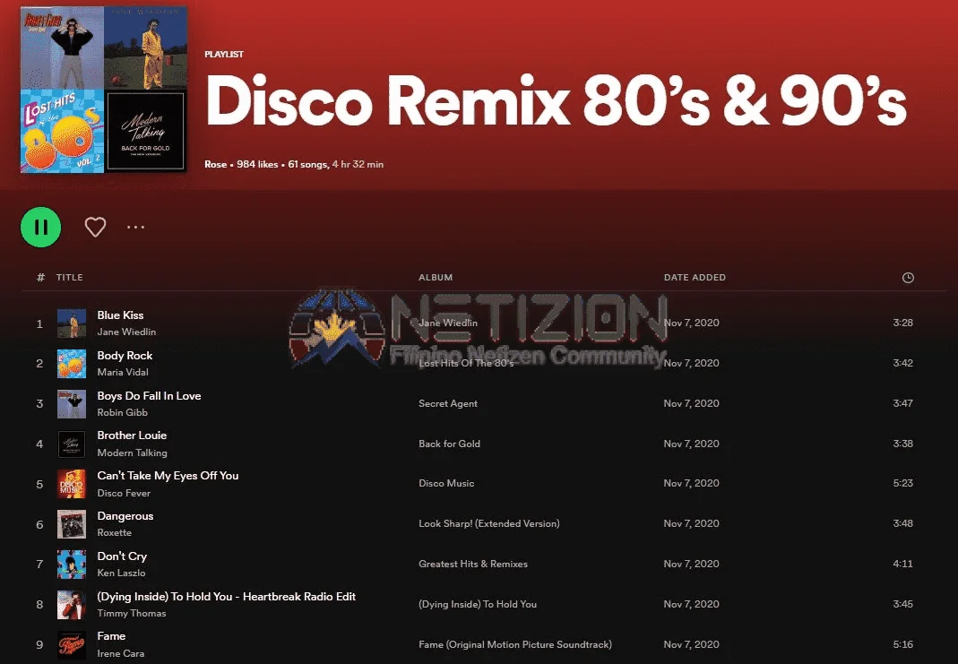The height and width of the screenshot is (664, 958).
Task: Sort by the DATE ADDED column header
Action: point(695,277)
